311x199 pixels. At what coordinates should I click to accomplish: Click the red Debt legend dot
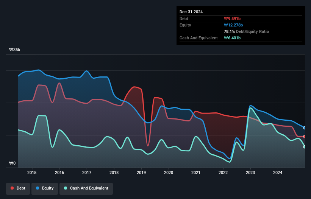pyautogui.click(x=12, y=188)
